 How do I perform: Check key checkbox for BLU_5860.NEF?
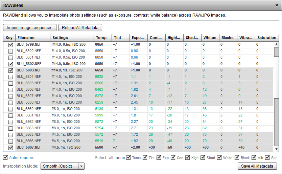pyautogui.click(x=10, y=109)
